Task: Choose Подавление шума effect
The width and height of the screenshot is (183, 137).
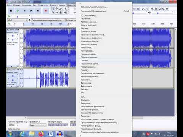Action: (x=104, y=64)
